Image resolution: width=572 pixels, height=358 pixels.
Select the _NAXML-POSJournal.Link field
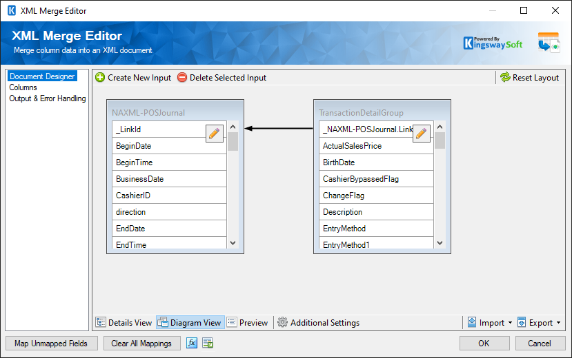coord(376,129)
